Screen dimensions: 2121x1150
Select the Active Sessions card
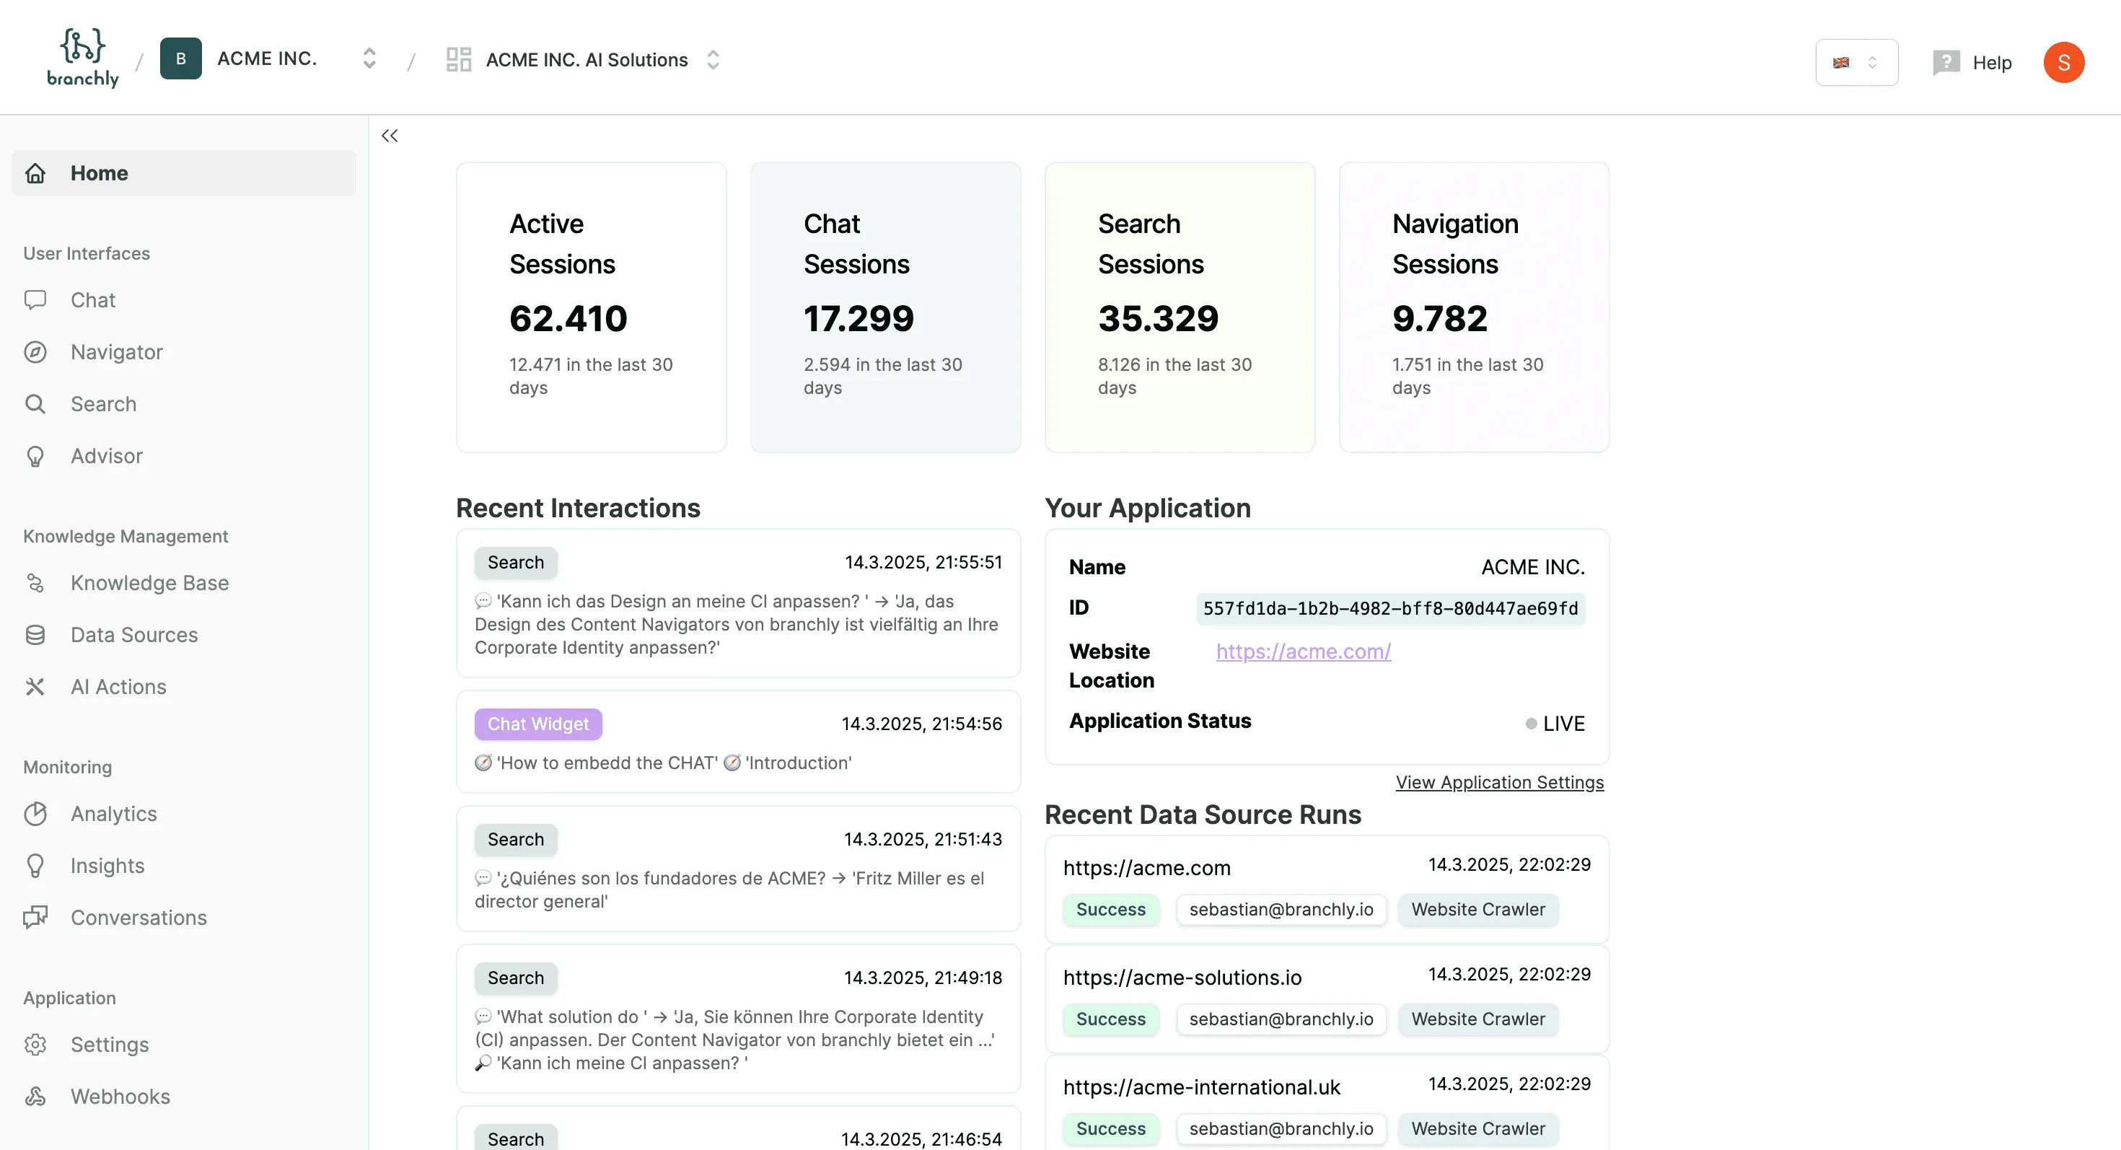point(591,307)
